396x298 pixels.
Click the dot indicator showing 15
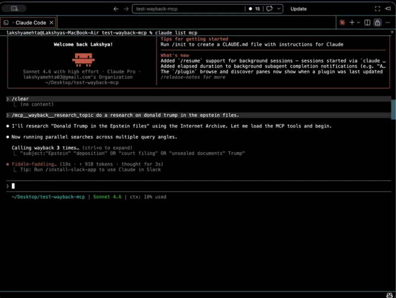(x=254, y=9)
